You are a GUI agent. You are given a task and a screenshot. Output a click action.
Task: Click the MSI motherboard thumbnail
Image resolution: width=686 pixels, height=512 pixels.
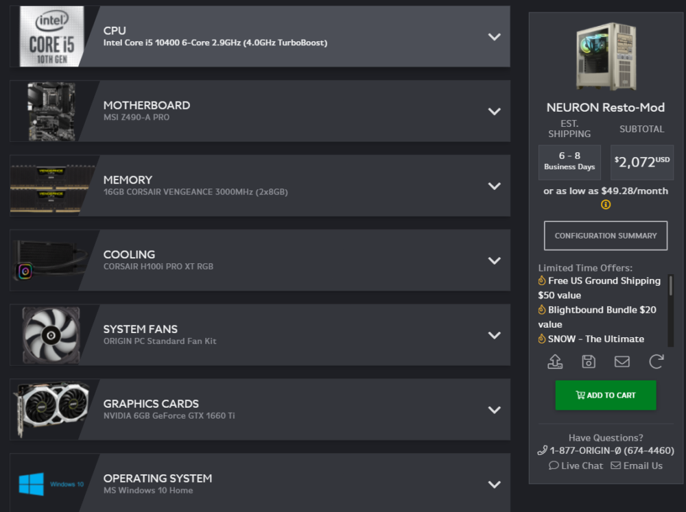point(51,112)
